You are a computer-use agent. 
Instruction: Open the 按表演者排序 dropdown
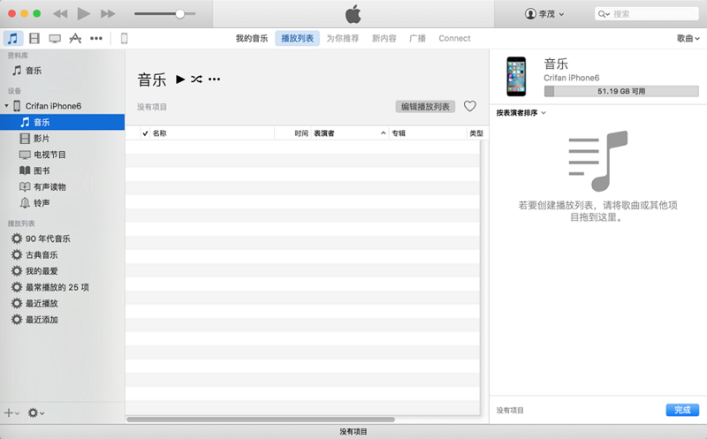click(521, 113)
